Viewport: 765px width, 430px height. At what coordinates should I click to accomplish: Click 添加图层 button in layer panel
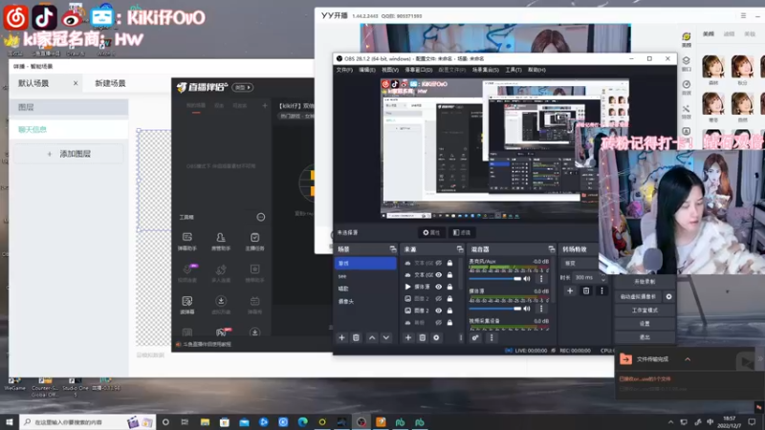coord(69,154)
